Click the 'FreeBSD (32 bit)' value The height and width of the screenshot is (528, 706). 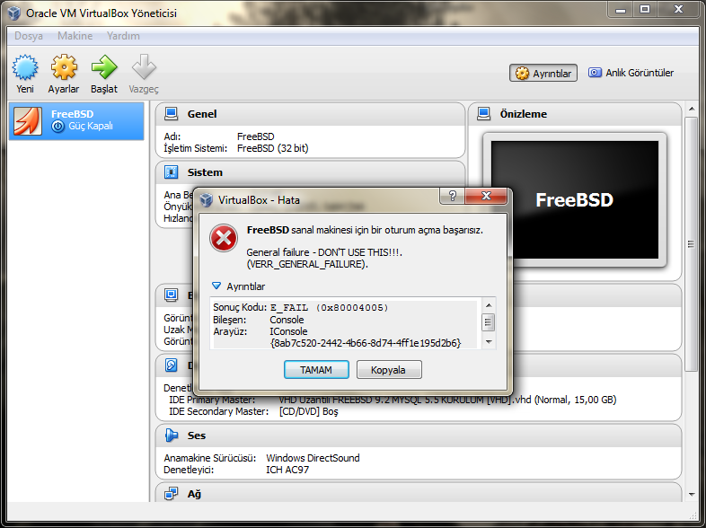(273, 148)
